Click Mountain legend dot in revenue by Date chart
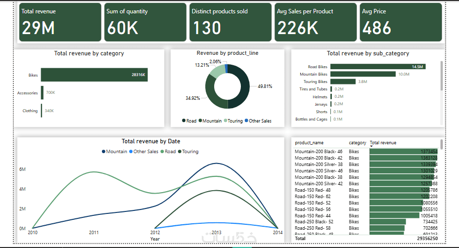Image resolution: width=459 pixels, height=248 pixels. pos(104,152)
